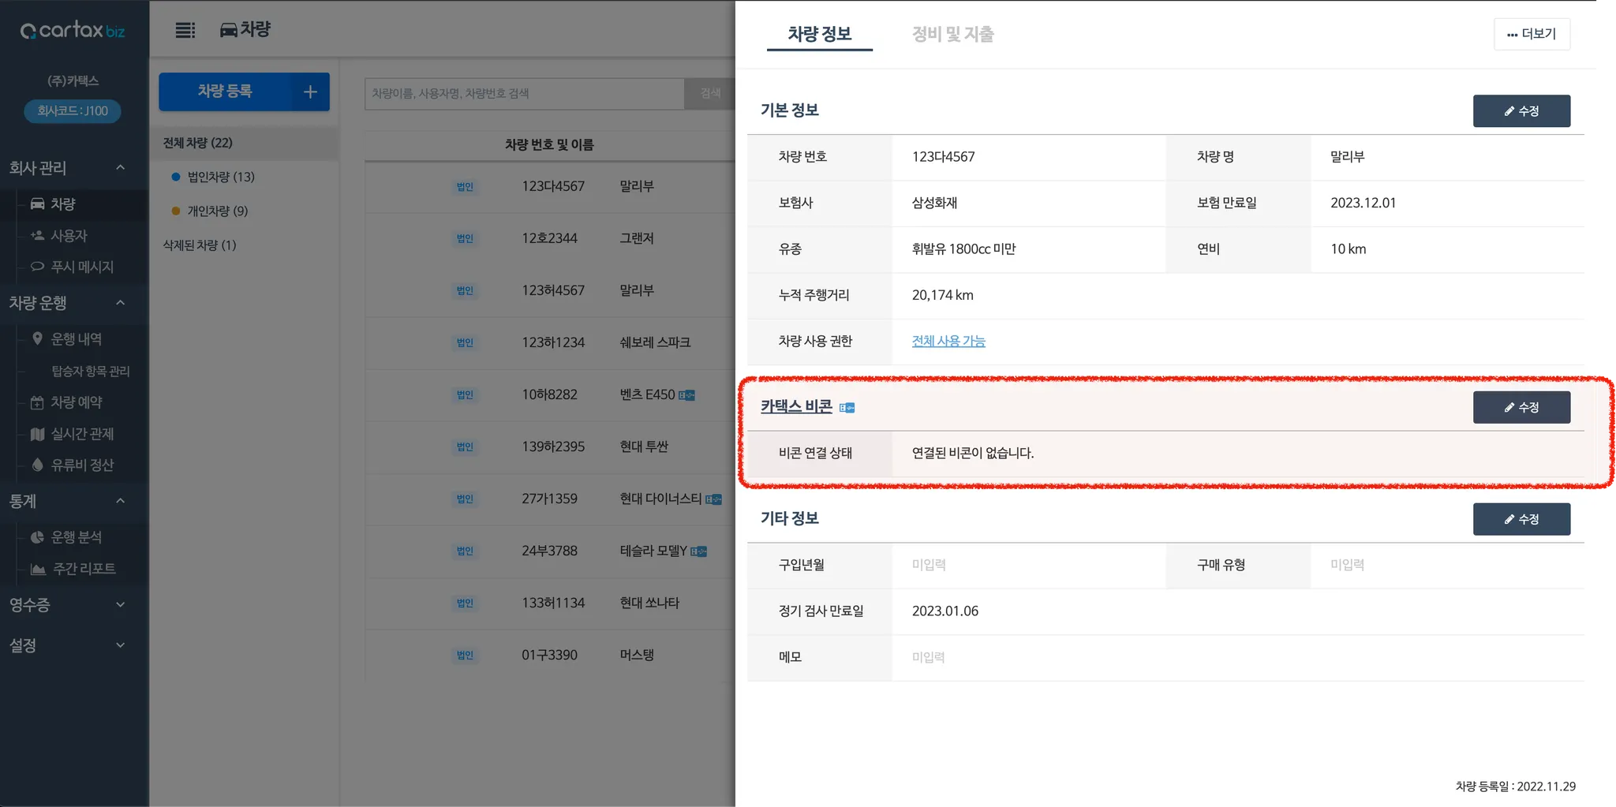Click the beacon icon beside 벤츠 E450
This screenshot has width=1616, height=807.
pos(687,395)
